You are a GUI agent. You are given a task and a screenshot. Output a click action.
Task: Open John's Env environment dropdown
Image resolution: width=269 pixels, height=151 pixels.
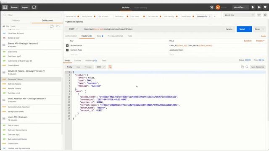coord(239,15)
